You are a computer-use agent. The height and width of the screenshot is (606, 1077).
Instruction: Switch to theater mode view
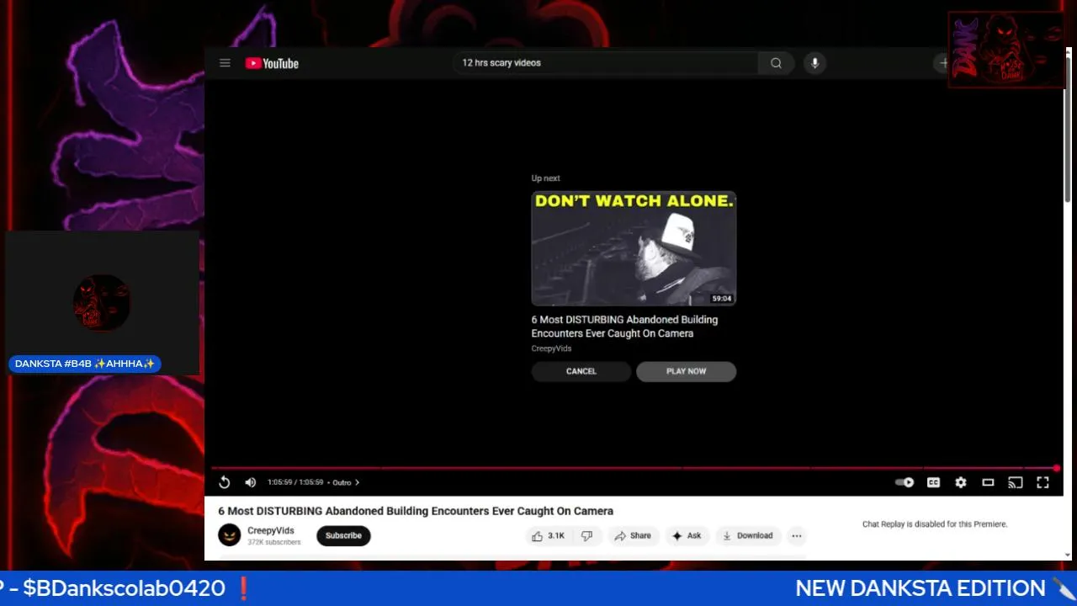[x=988, y=482]
